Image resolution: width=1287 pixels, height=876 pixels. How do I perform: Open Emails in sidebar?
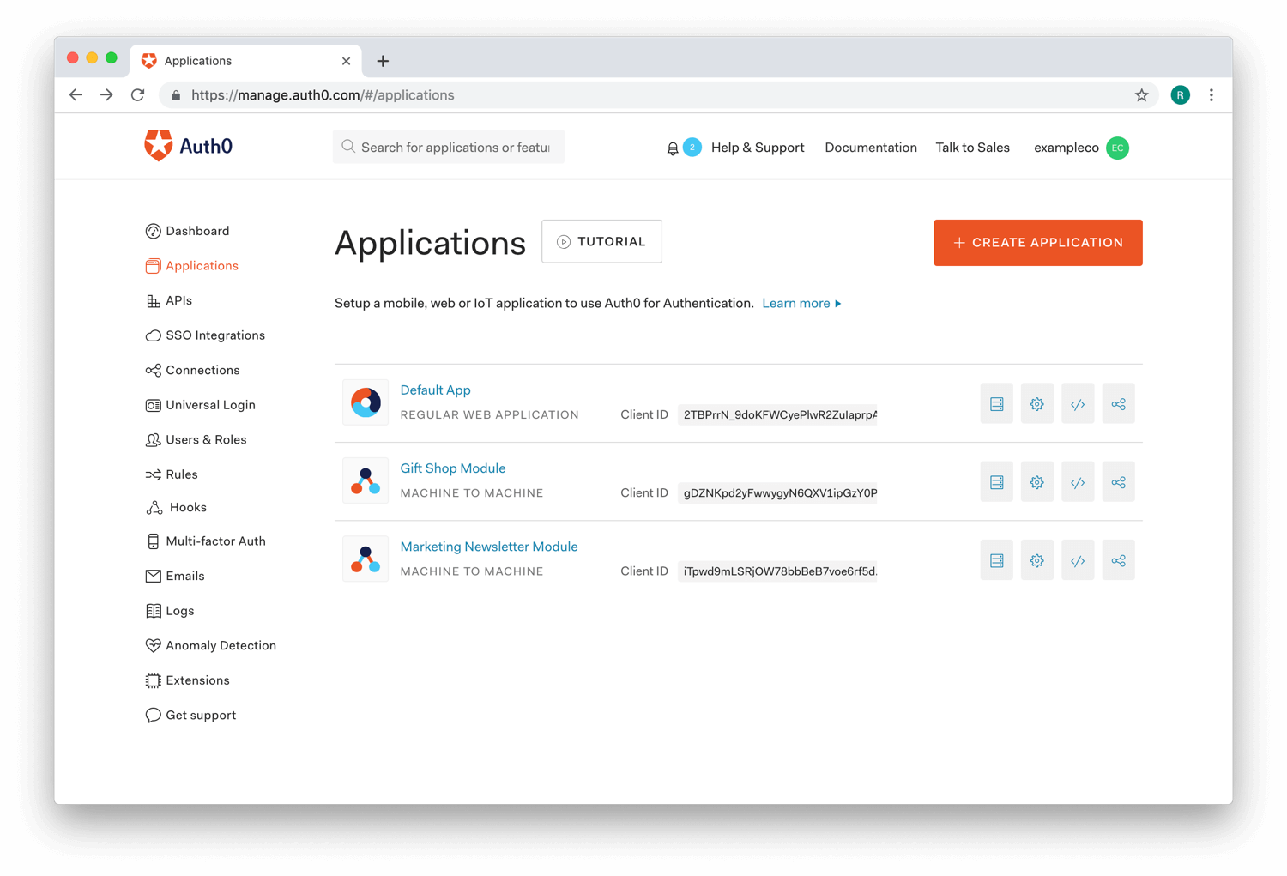(175, 576)
